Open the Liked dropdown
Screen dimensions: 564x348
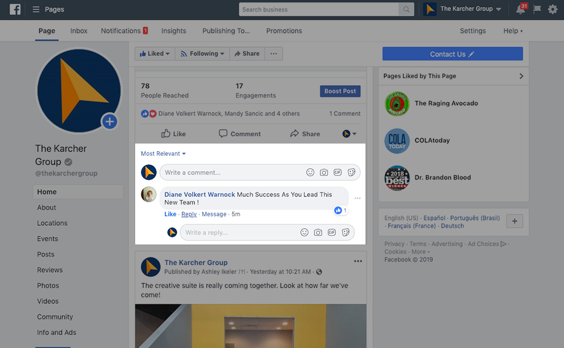pos(155,53)
